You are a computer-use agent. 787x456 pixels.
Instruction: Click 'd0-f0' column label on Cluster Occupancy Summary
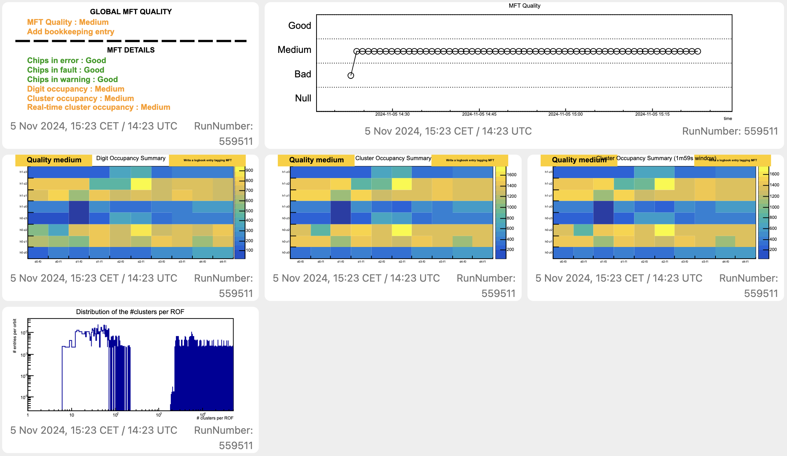coord(300,262)
